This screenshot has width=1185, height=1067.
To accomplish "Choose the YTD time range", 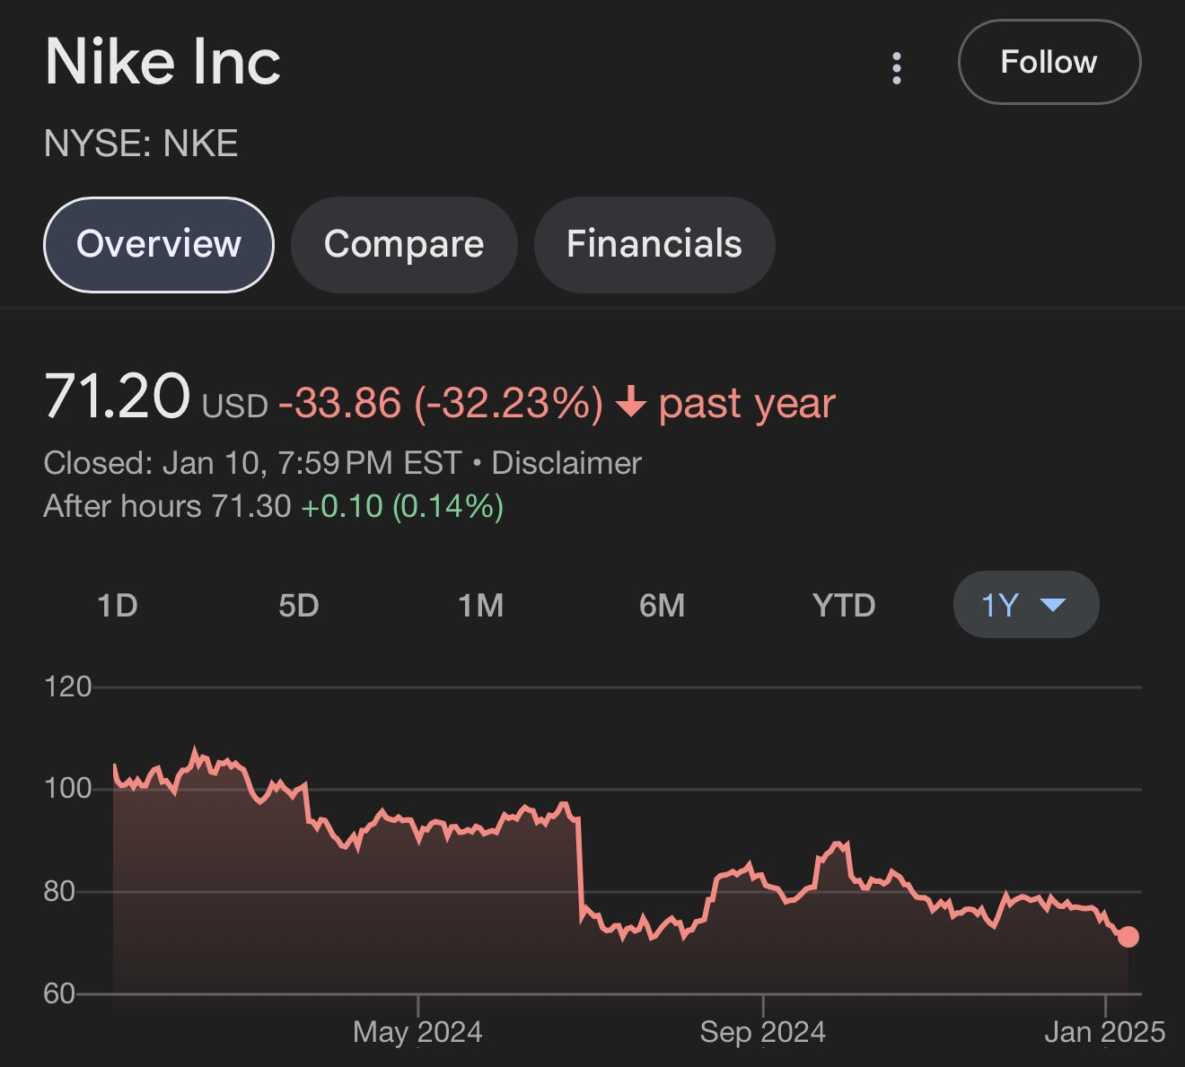I will 844,606.
